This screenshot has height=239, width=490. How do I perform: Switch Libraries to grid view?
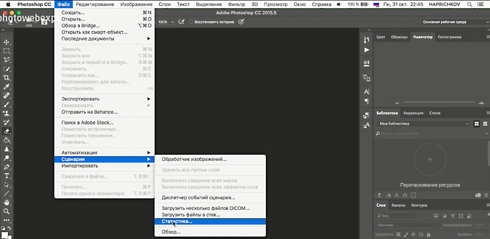[x=477, y=124]
